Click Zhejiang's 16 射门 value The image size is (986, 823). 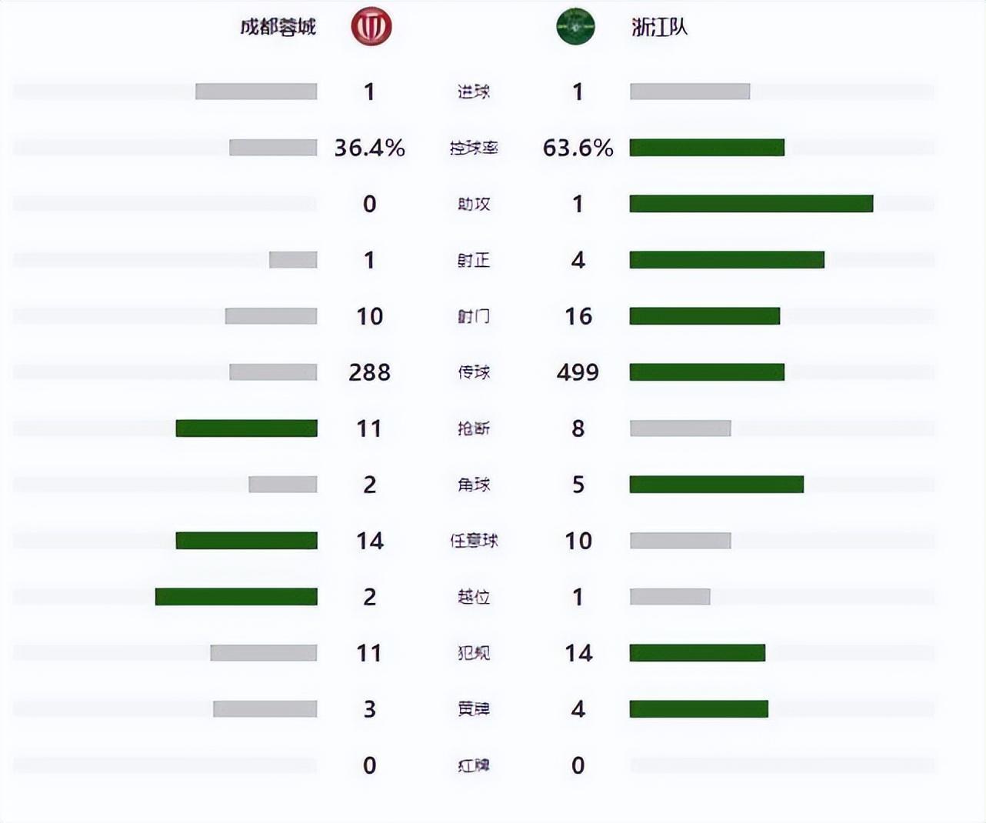578,316
